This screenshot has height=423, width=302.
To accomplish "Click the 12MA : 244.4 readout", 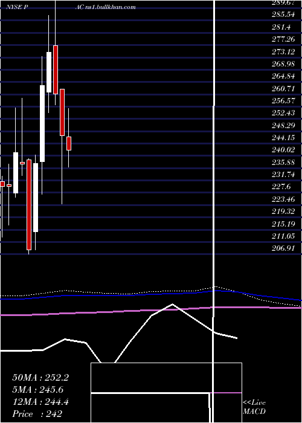I will 40,402.
